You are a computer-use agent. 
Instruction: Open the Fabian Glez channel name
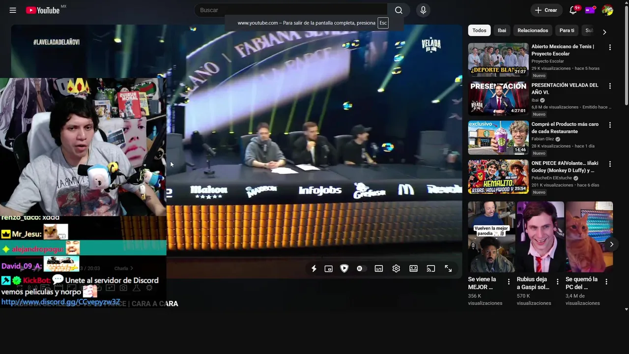tap(543, 139)
